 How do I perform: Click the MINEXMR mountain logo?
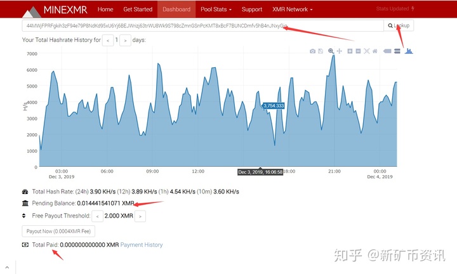(x=32, y=11)
